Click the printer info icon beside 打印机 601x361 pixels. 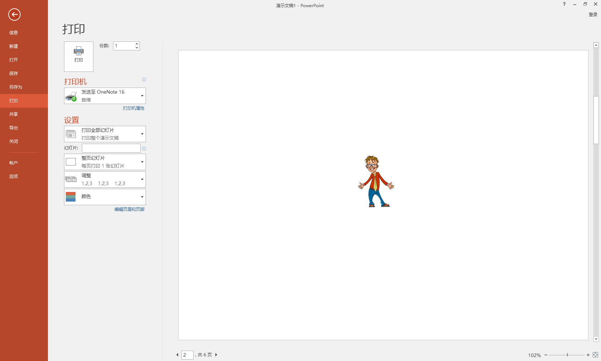coord(144,80)
